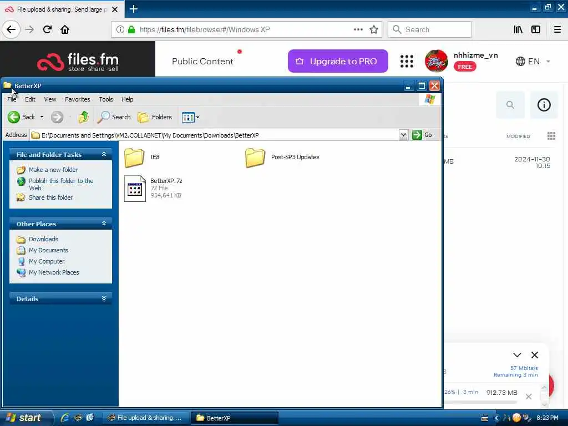Toggle the browser sidebar icon
Image resolution: width=568 pixels, height=426 pixels.
[536, 29]
